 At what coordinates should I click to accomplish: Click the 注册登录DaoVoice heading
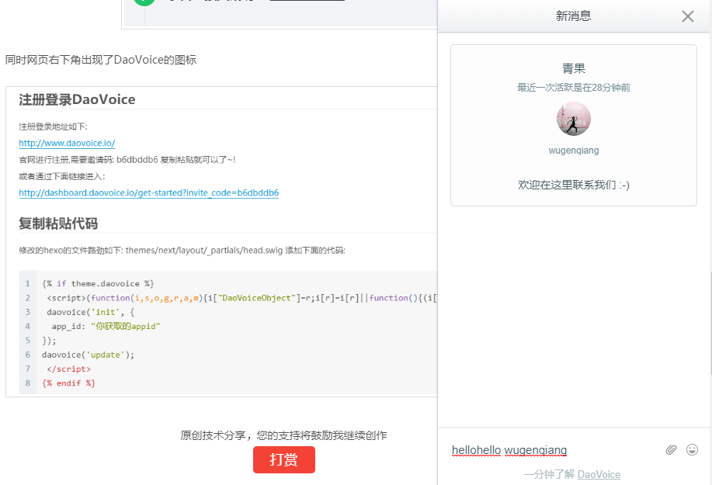(x=77, y=99)
